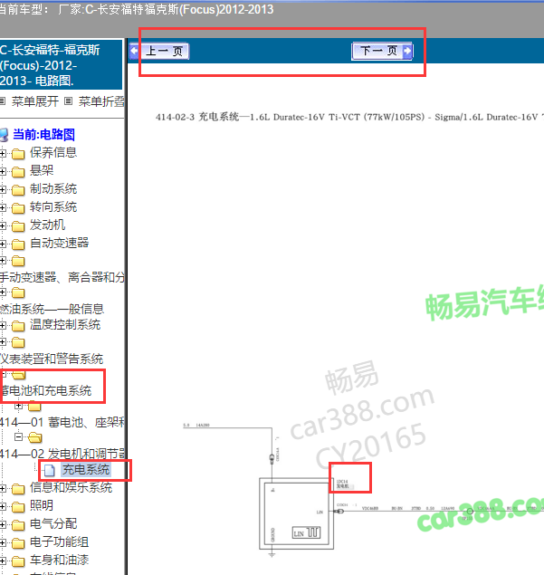Select 仪表装置和警告系统 tree label

coord(52,359)
